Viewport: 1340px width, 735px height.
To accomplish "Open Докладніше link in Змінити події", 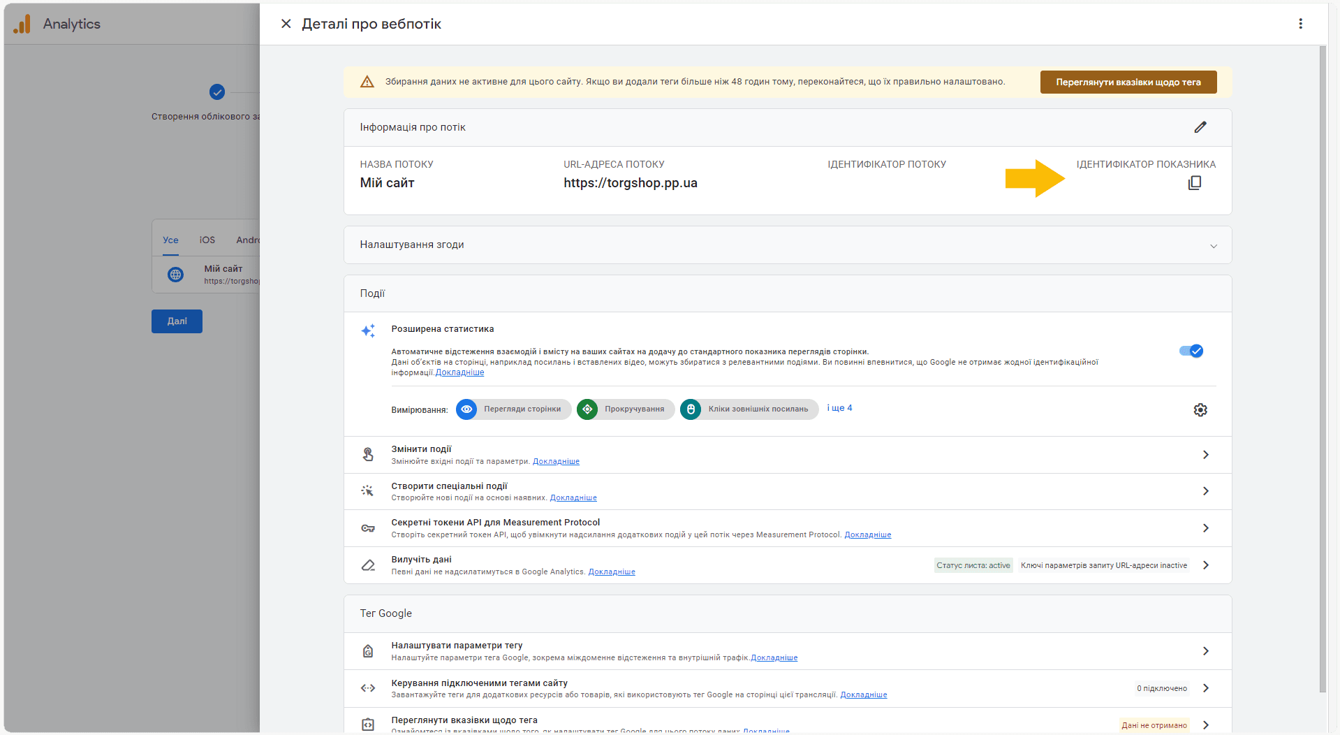I will coord(556,461).
